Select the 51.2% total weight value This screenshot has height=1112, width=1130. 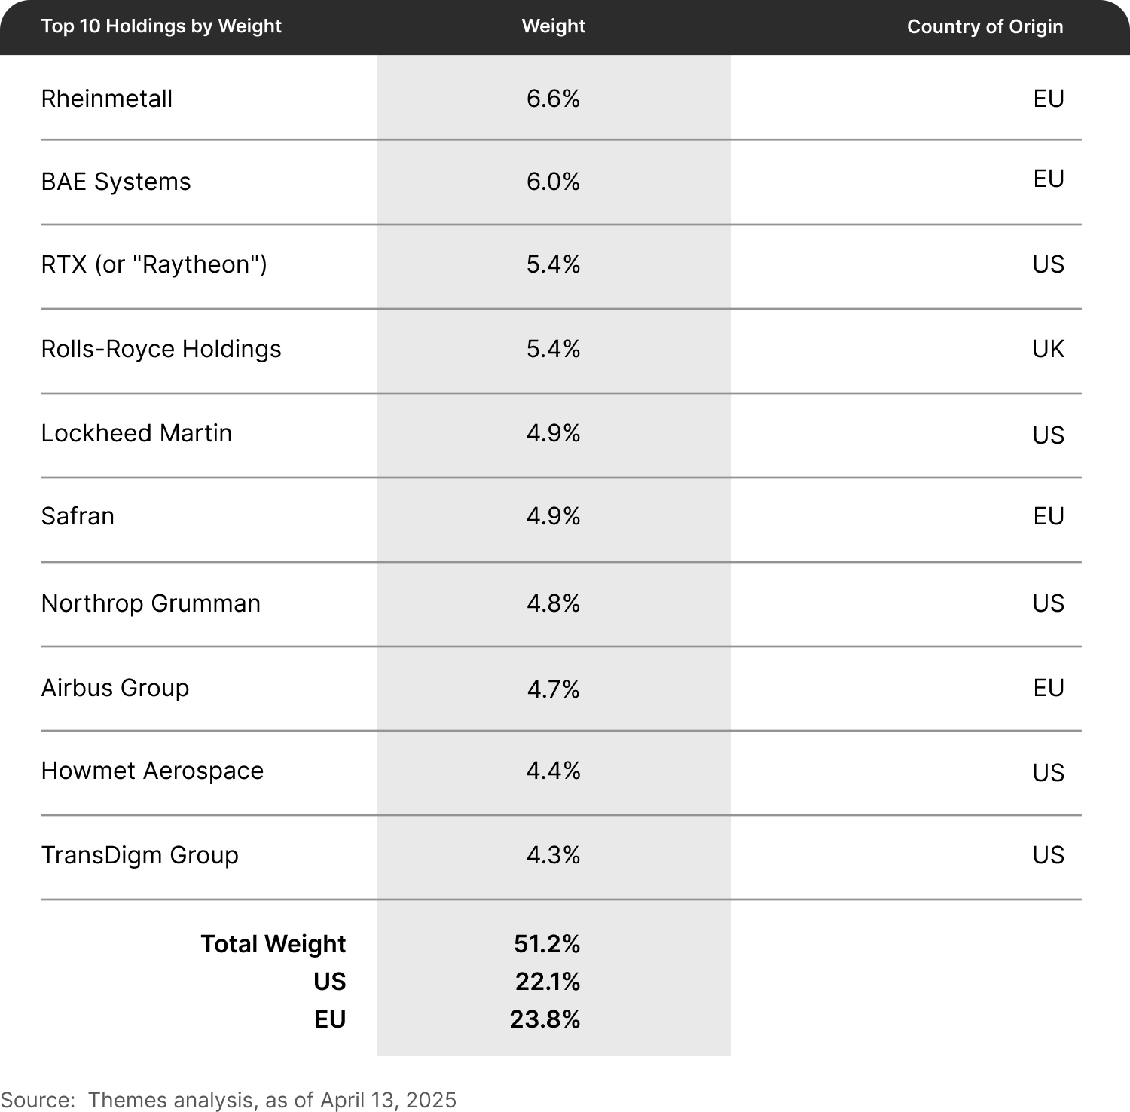tap(548, 944)
